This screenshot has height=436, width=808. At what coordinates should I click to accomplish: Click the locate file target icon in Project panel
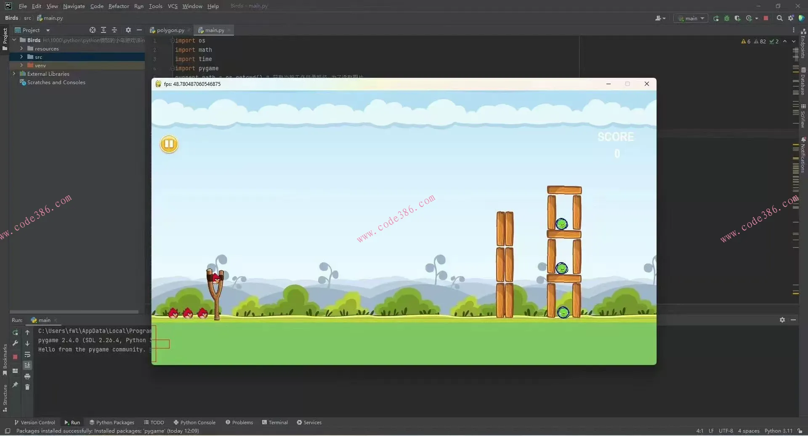click(x=93, y=30)
